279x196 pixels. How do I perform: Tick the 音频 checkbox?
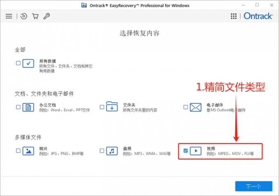tap(102, 150)
